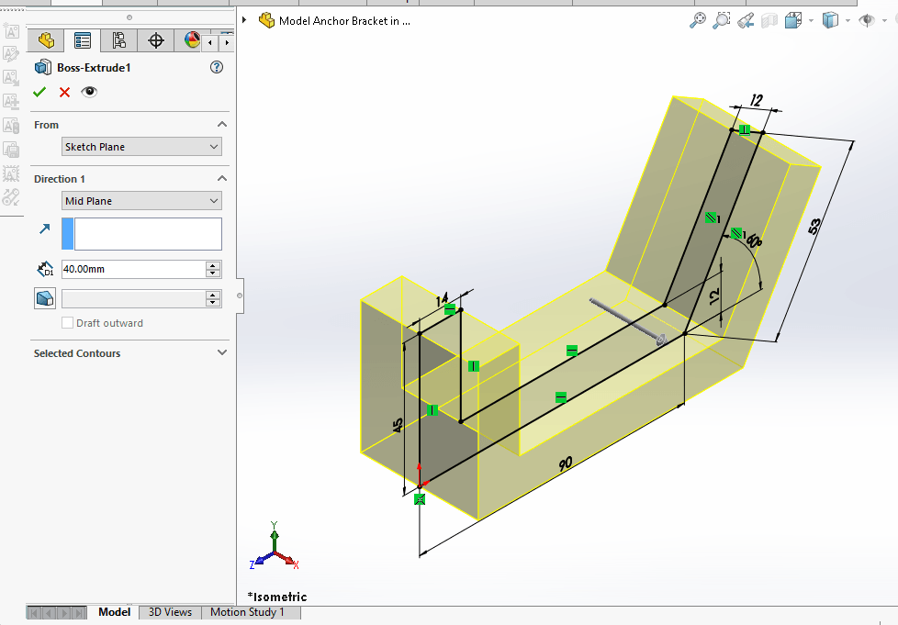Viewport: 898px width, 625px height.
Task: Open the DisplayManager colored sphere tab
Action: [192, 40]
